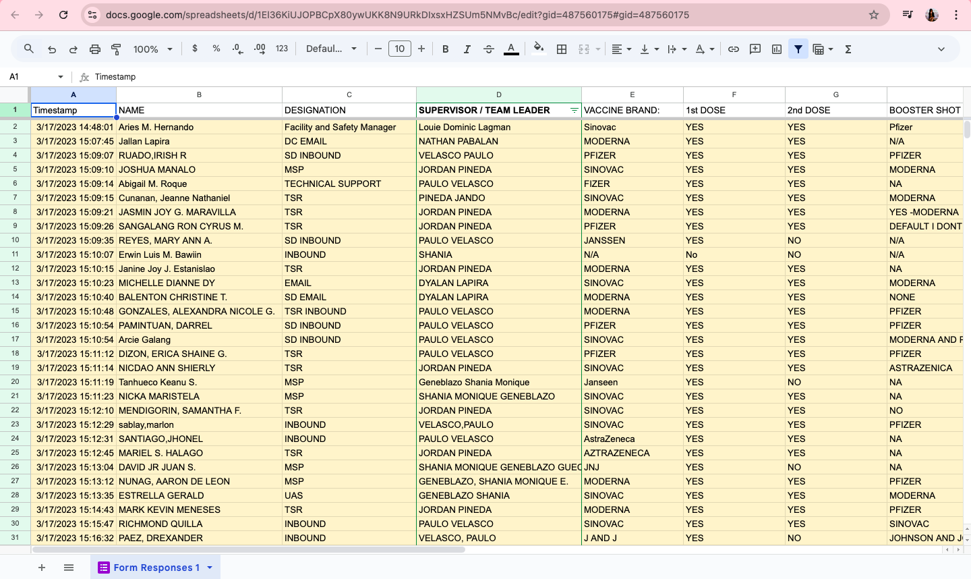This screenshot has height=579, width=971.
Task: Click the font size input field
Action: [x=400, y=49]
